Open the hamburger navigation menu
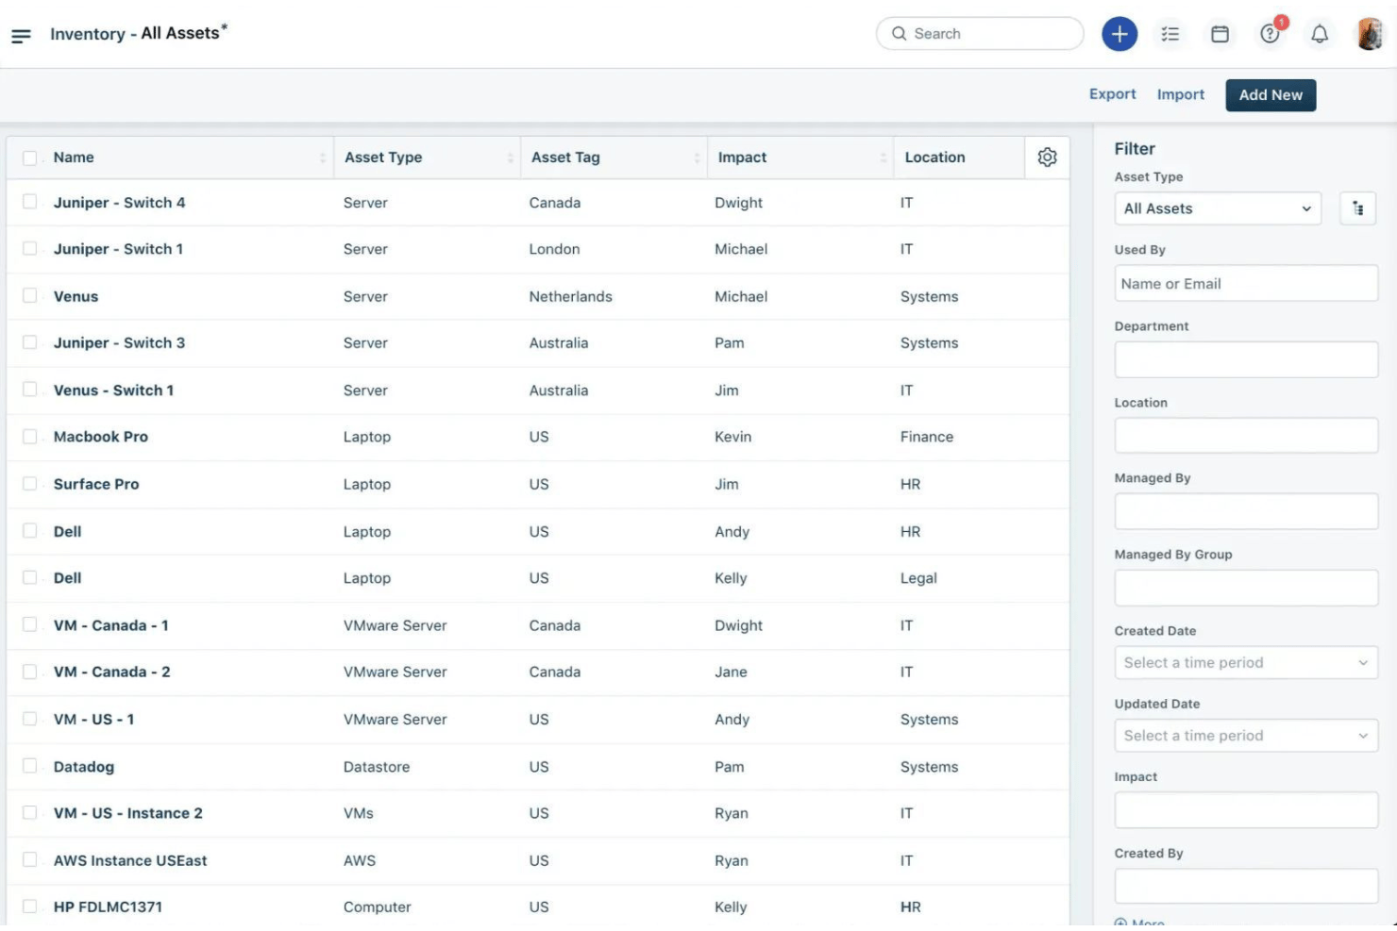 tap(21, 35)
